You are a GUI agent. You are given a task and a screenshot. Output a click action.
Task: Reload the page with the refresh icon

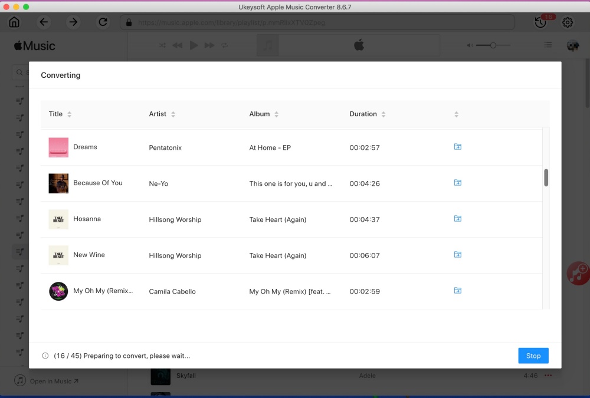tap(103, 22)
